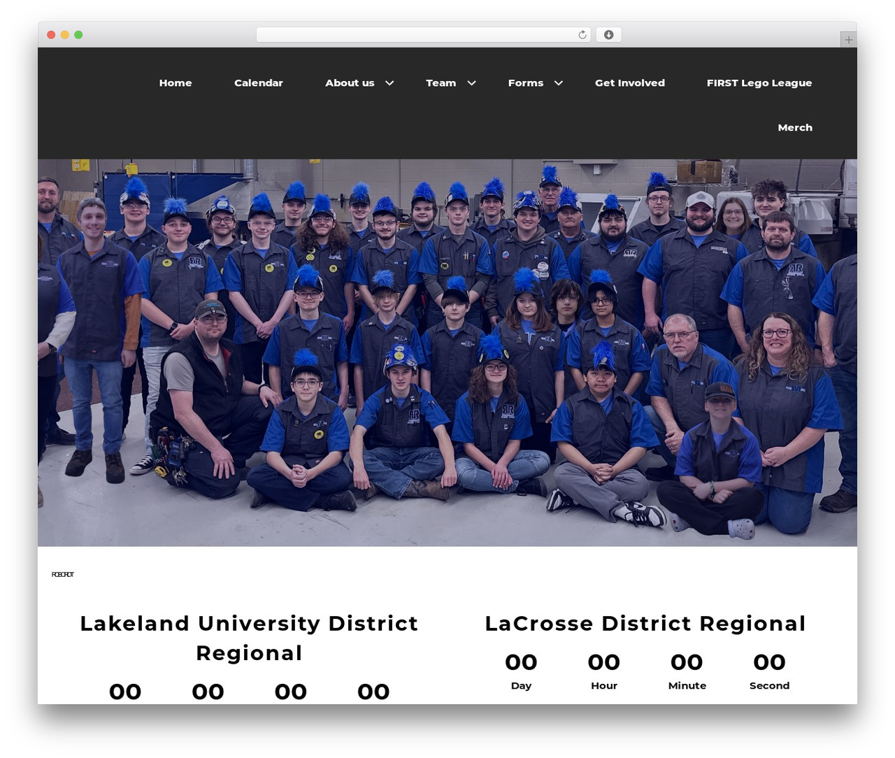Open the Get Involved page
Image resolution: width=895 pixels, height=758 pixels.
point(630,83)
